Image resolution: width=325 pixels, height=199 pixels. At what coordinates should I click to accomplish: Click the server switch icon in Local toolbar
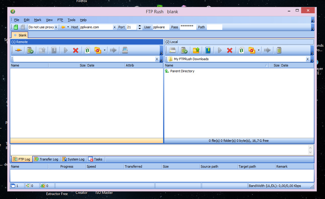pyautogui.click(x=184, y=50)
